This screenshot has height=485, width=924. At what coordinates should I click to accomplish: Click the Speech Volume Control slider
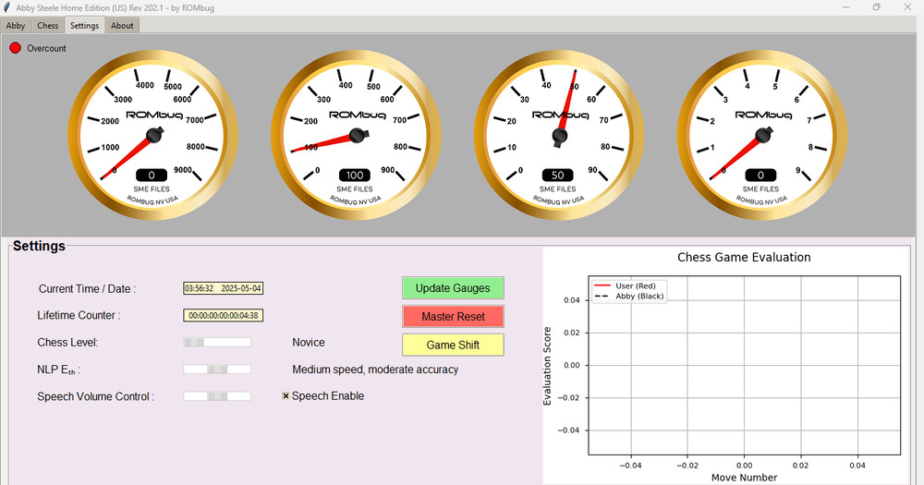point(217,396)
